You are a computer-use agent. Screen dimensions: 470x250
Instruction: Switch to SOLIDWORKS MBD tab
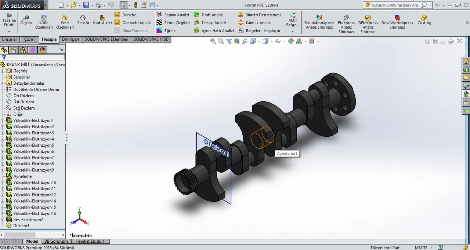coord(151,39)
